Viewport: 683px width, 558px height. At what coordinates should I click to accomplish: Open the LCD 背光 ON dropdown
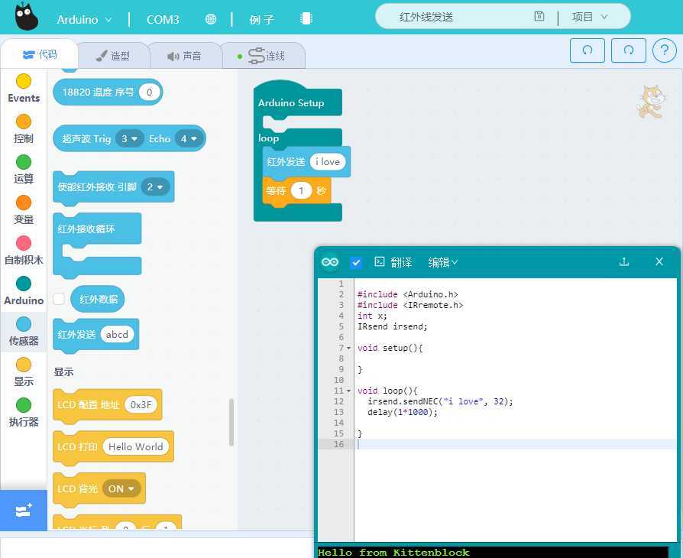coord(121,488)
